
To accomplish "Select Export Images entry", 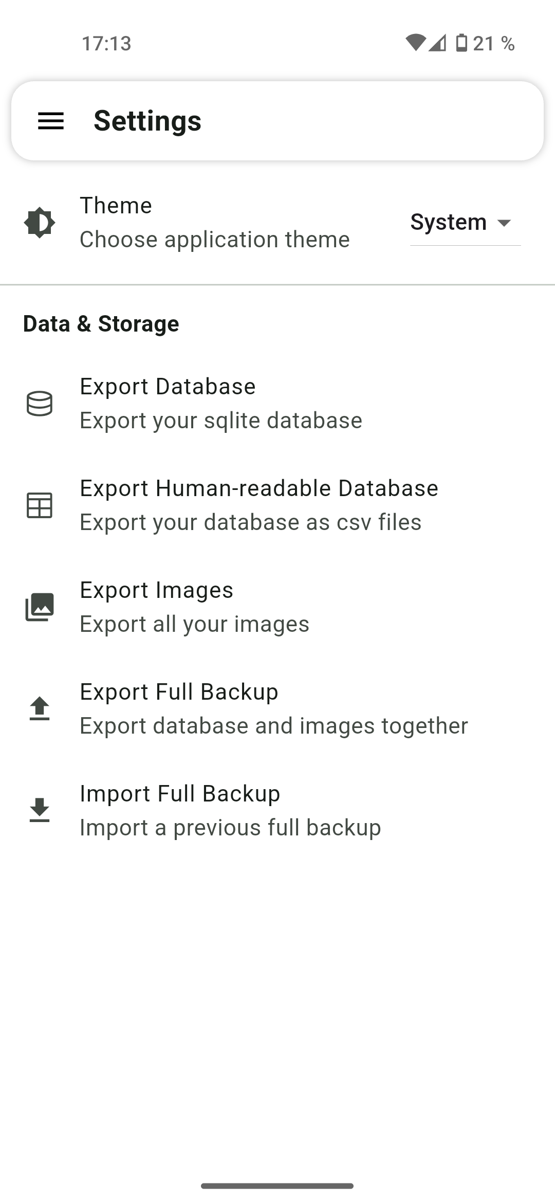I will click(277, 607).
